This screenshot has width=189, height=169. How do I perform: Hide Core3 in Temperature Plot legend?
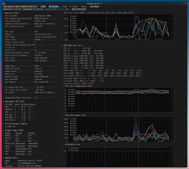tap(71, 97)
